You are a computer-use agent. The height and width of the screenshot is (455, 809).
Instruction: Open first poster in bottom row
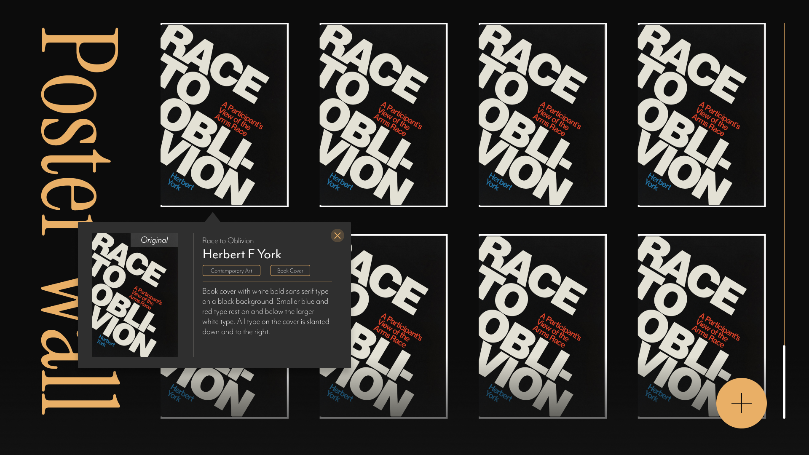pyautogui.click(x=224, y=394)
